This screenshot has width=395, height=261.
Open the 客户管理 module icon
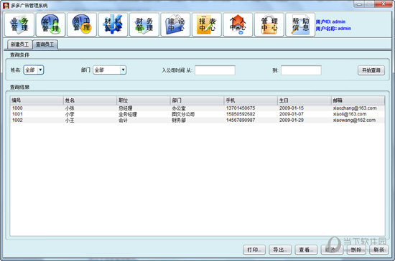51,24
